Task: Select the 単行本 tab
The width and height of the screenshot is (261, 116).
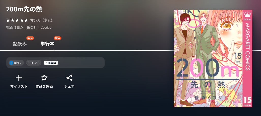Action: pos(48,44)
